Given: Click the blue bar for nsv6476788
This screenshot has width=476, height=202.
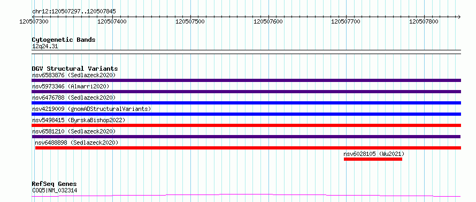Looking at the screenshot, I should click(246, 103).
